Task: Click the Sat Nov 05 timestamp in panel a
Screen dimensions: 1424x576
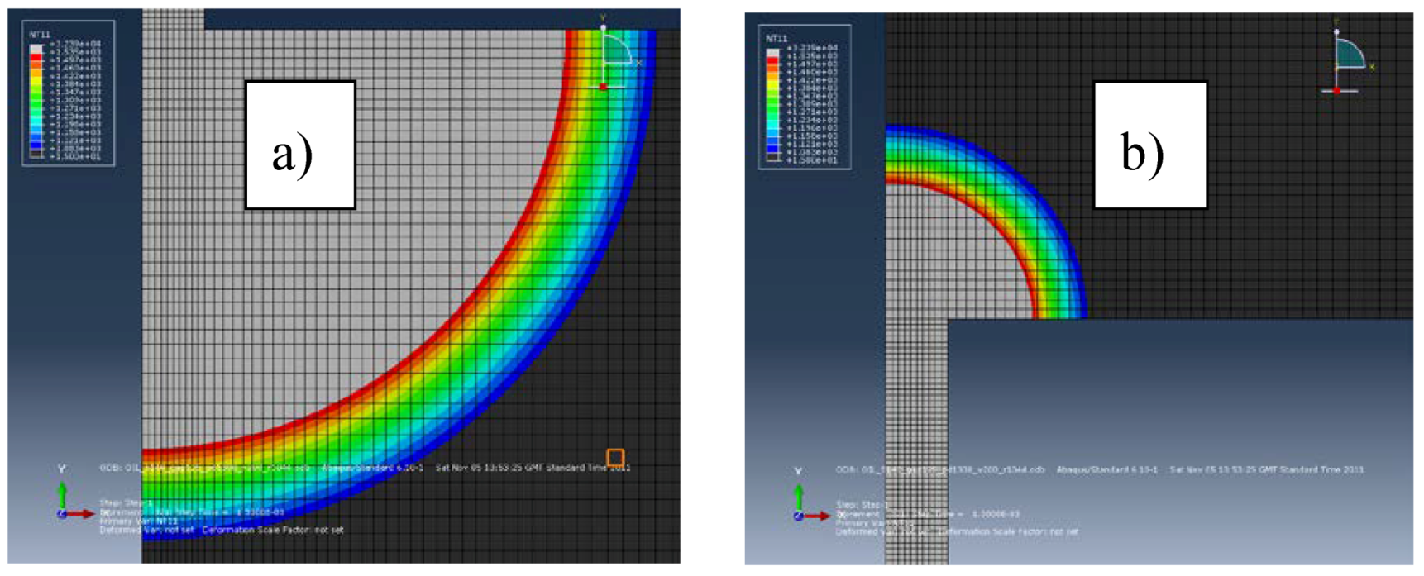Action: pos(533,468)
